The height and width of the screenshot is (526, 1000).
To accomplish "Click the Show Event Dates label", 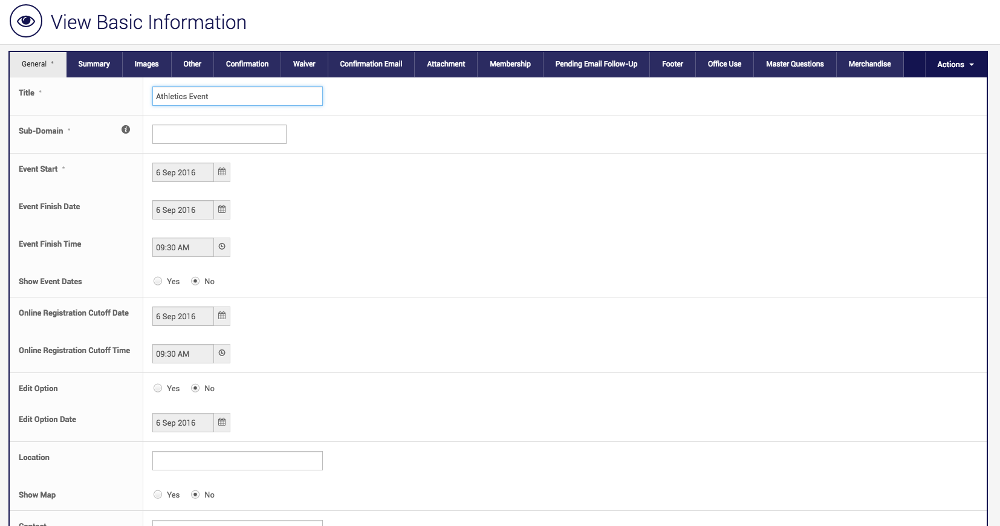I will (50, 281).
